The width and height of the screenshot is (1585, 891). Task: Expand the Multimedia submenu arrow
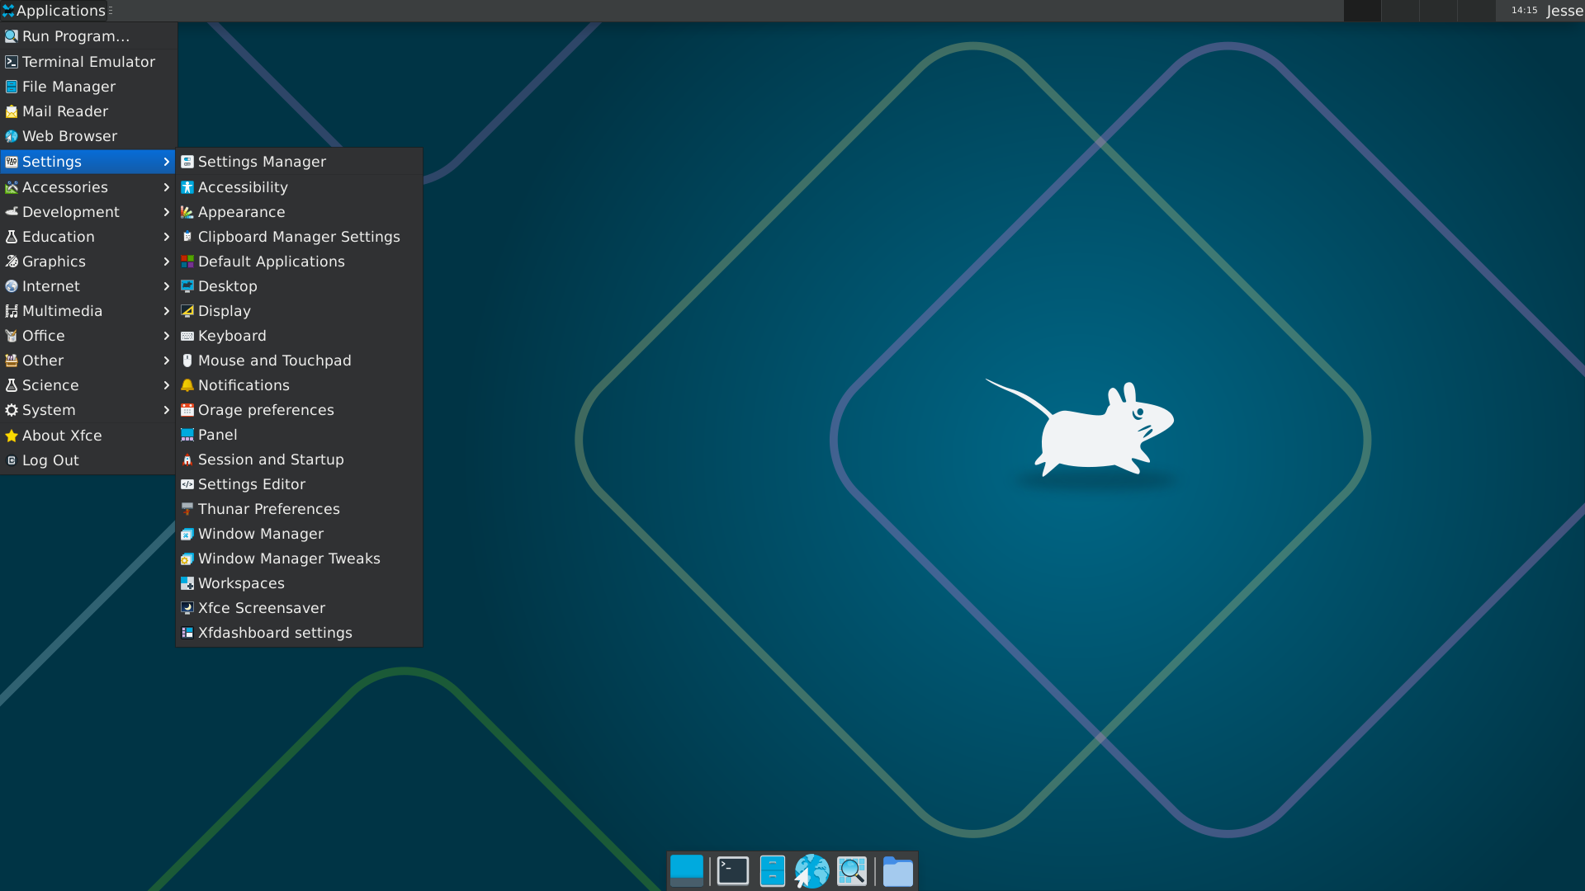coord(166,311)
